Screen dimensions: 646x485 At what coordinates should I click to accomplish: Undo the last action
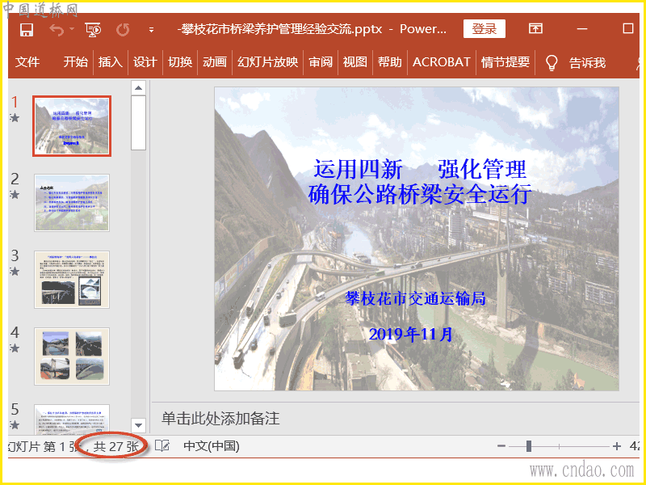coord(57,30)
